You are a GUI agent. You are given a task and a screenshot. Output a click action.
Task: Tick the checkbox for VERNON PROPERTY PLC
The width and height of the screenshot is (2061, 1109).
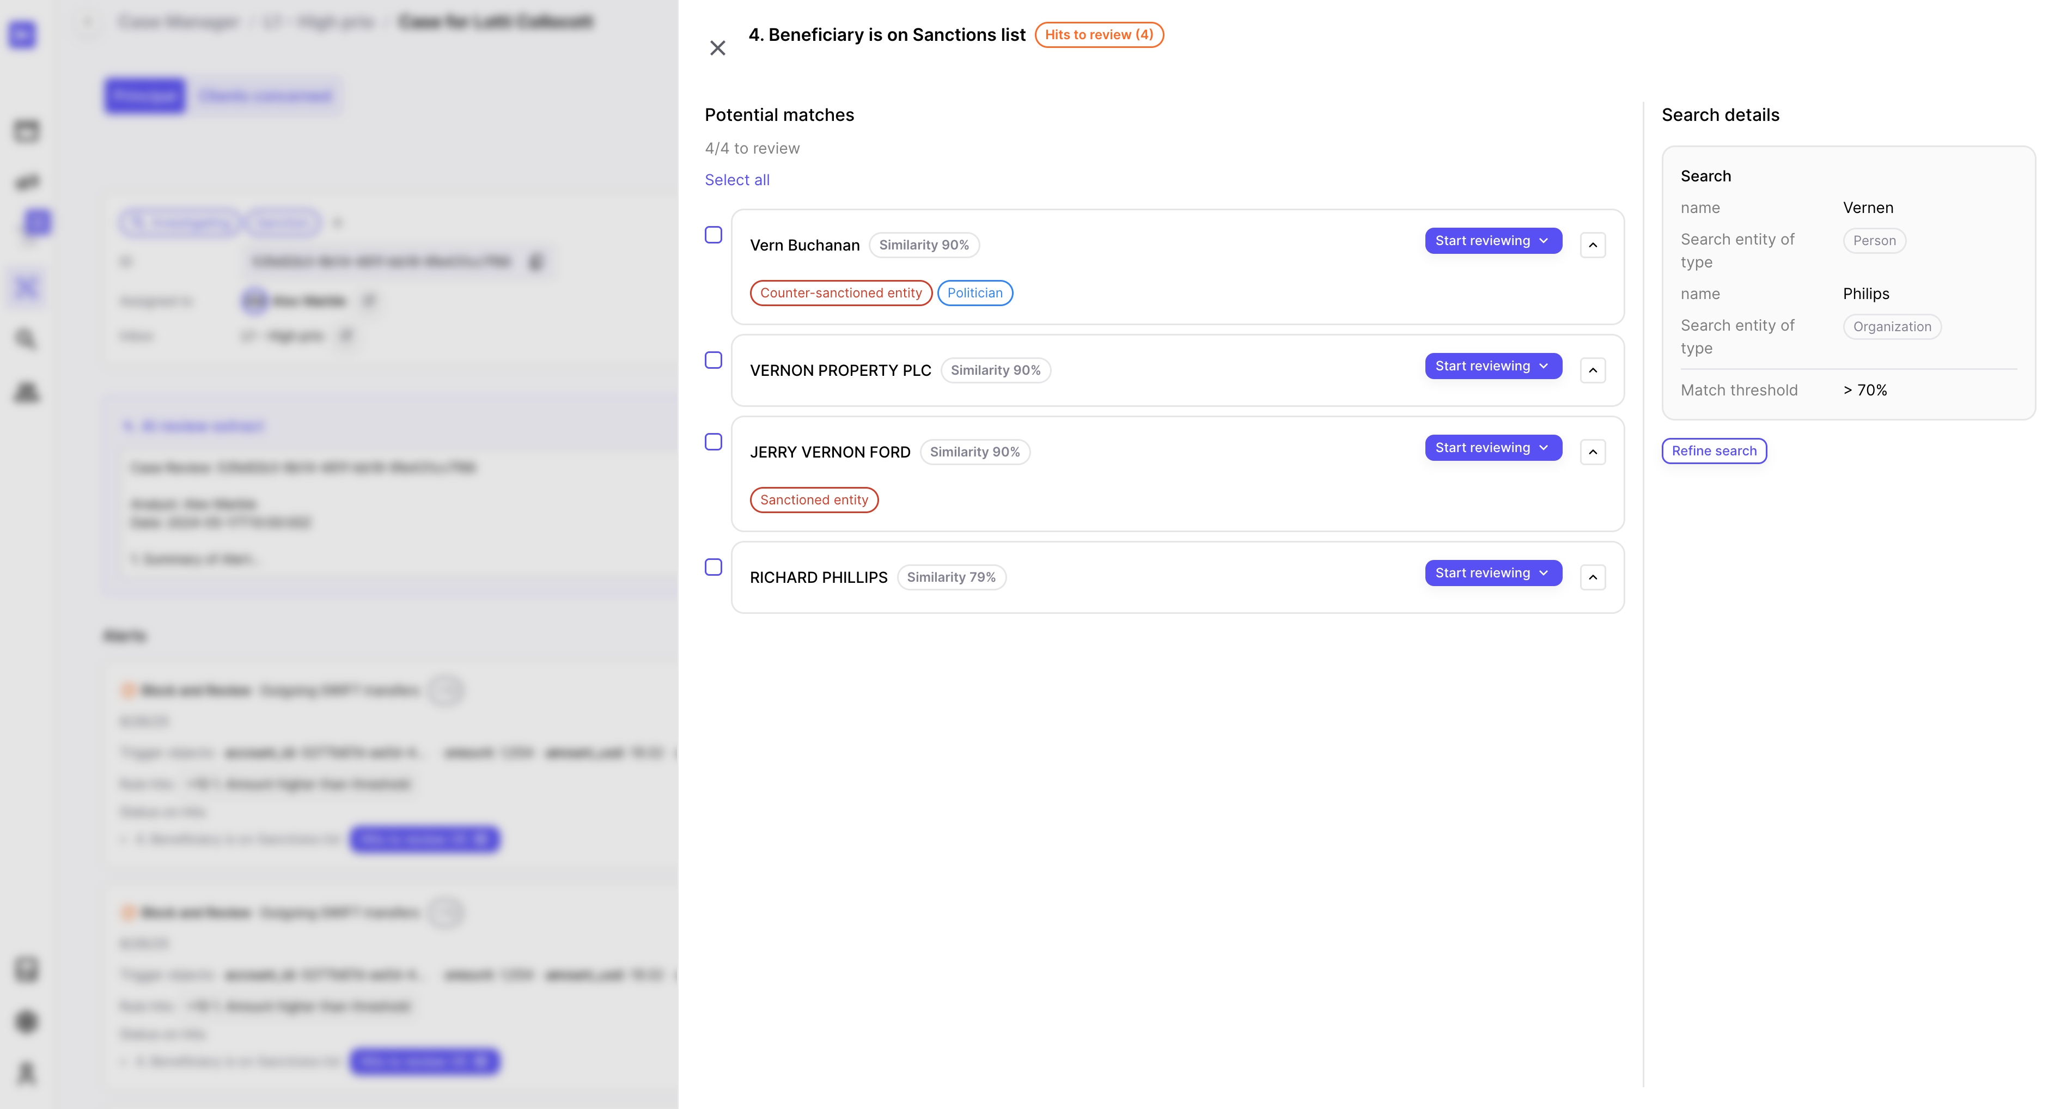click(714, 360)
